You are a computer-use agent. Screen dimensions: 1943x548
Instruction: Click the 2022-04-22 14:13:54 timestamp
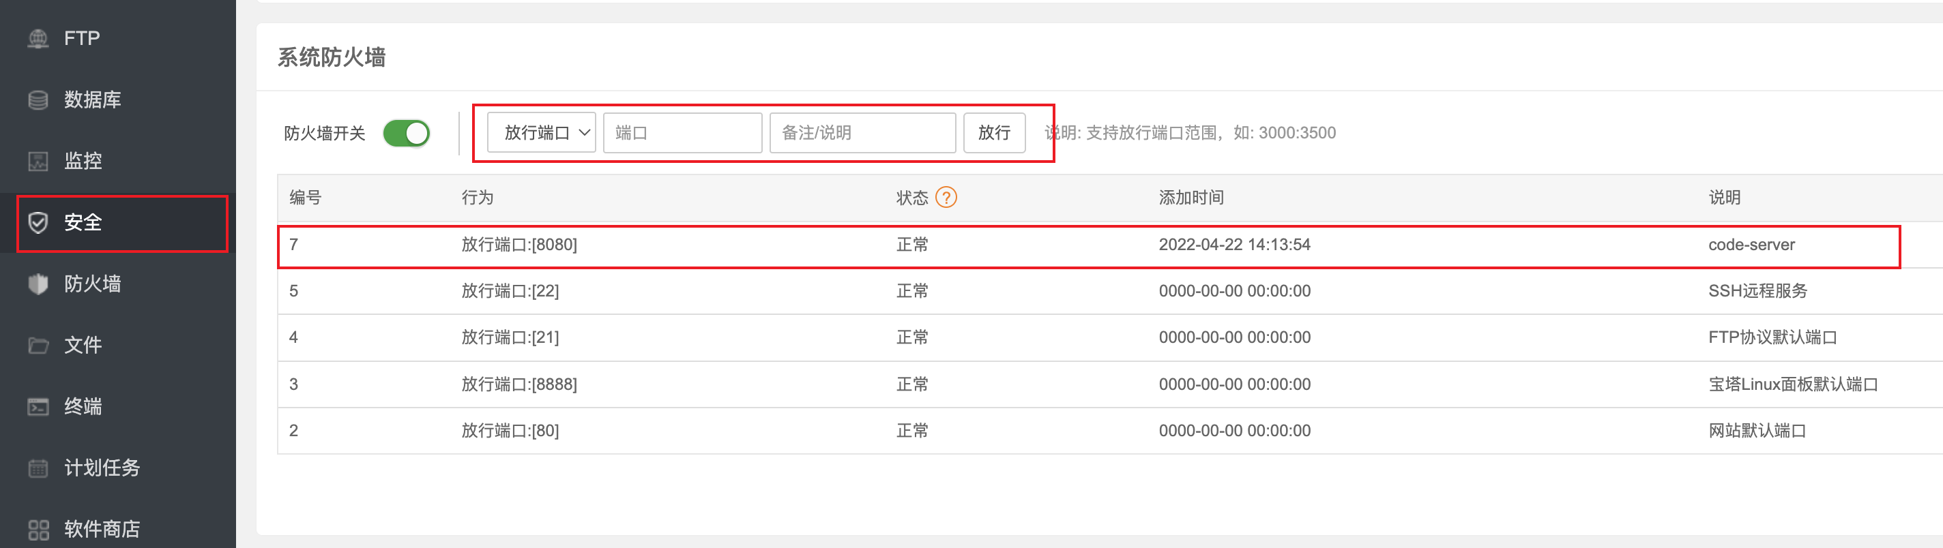(1234, 244)
